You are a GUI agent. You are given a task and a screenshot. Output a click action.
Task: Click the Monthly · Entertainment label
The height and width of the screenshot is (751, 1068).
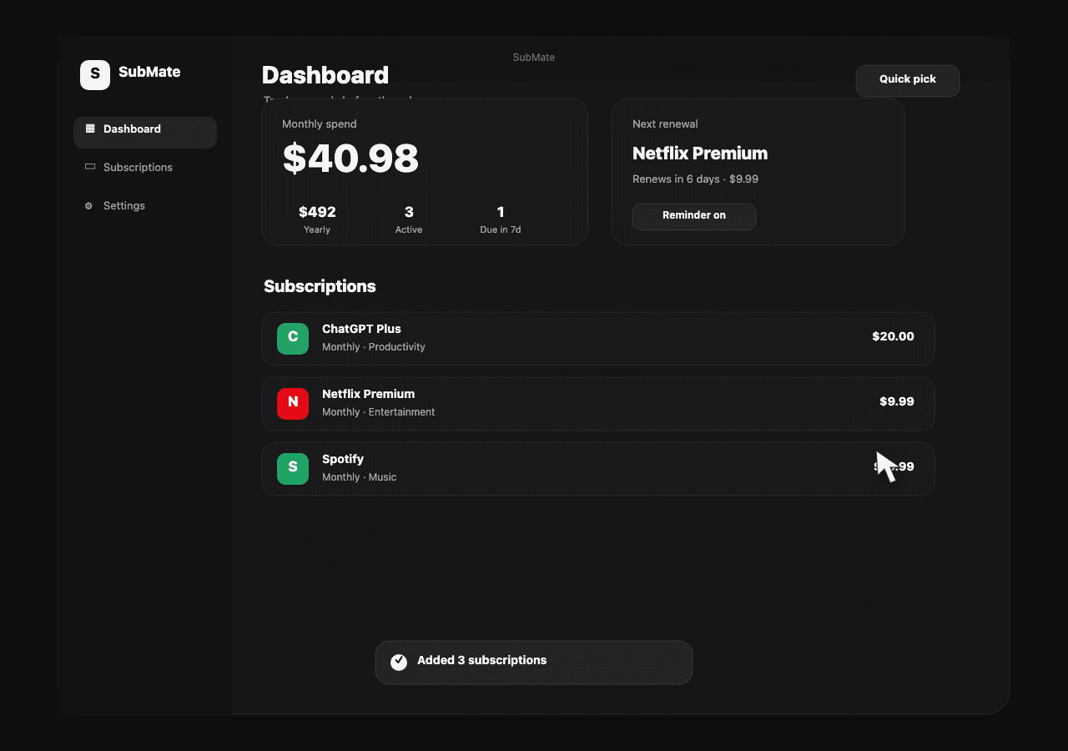[x=378, y=412]
